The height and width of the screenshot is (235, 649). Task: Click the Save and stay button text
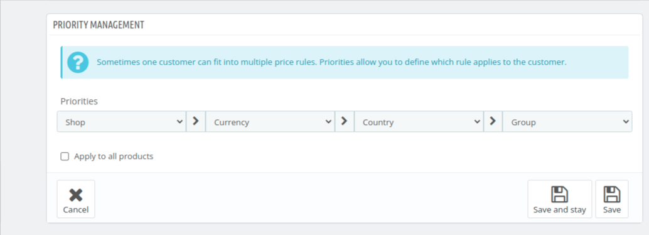tap(560, 210)
